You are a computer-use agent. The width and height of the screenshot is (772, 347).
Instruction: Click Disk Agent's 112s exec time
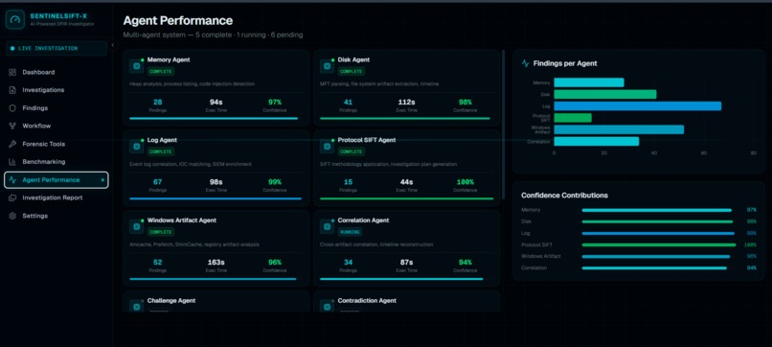click(x=406, y=103)
